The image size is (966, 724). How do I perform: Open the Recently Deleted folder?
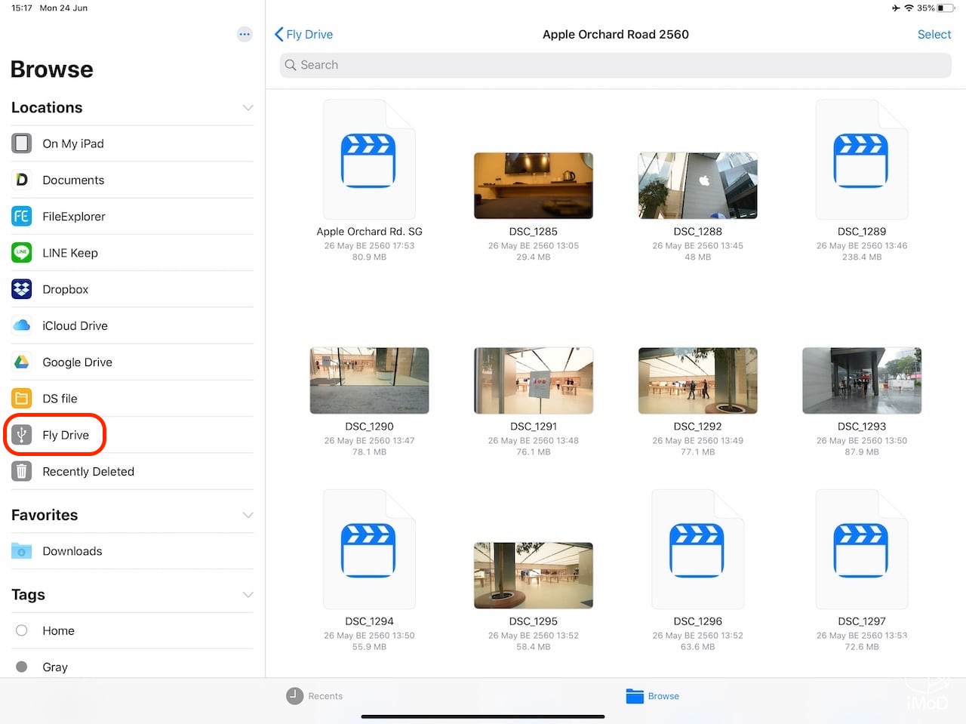click(x=88, y=471)
